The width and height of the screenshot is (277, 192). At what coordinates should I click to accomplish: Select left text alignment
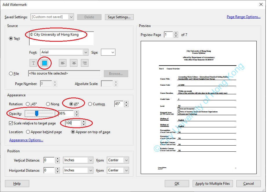pyautogui.click(x=62, y=63)
